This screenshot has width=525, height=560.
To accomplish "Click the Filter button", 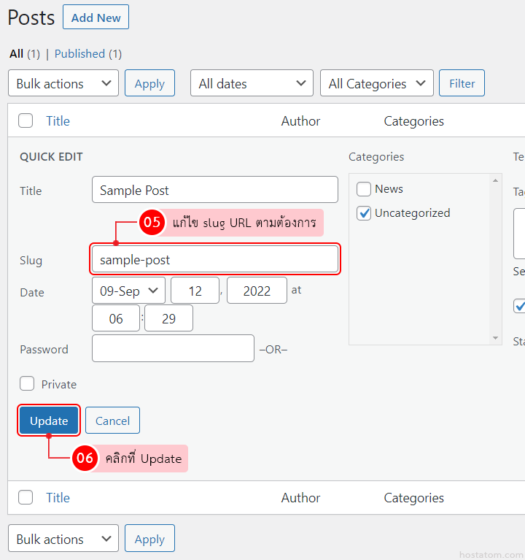I will click(462, 84).
